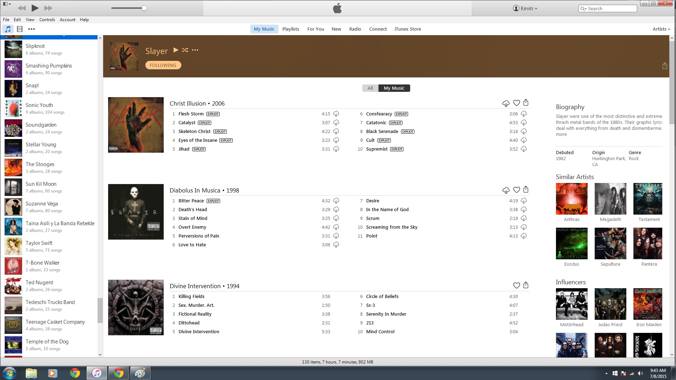
Task: Open the Controls menu
Action: pos(47,20)
